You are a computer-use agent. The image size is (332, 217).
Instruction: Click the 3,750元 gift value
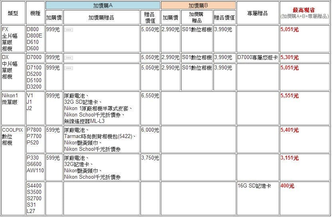(150, 158)
